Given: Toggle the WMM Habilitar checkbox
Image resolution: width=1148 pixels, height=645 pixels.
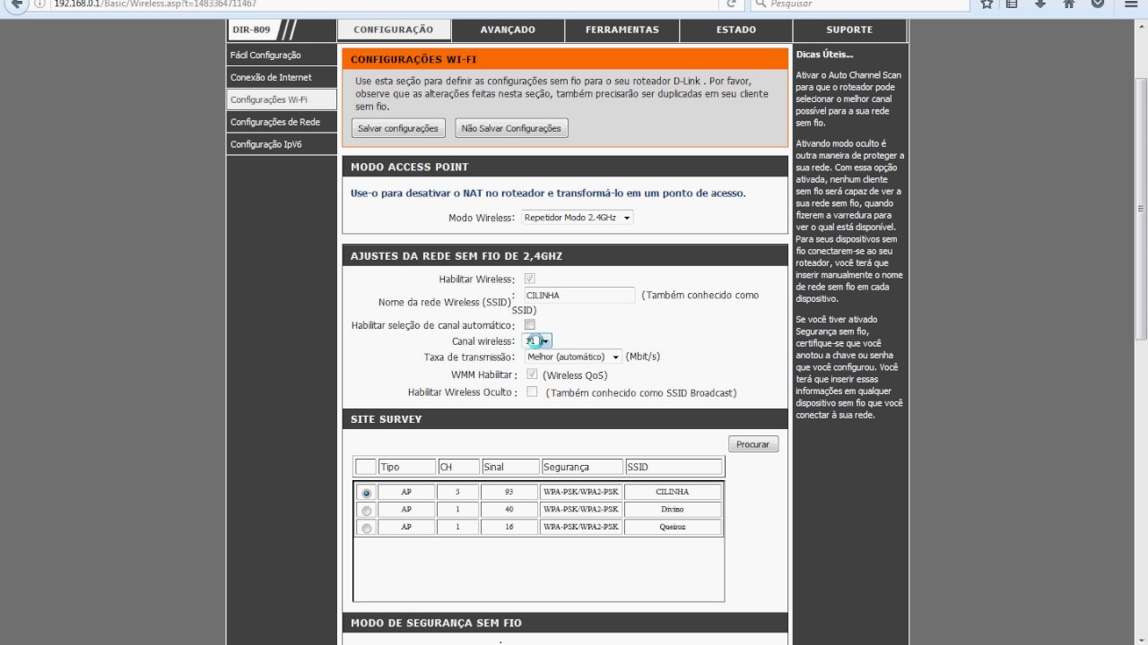Looking at the screenshot, I should 532,374.
